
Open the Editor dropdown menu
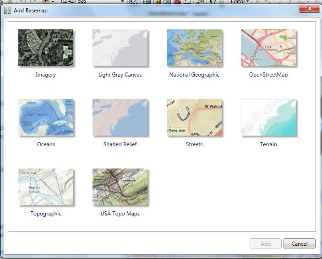click(240, 2)
